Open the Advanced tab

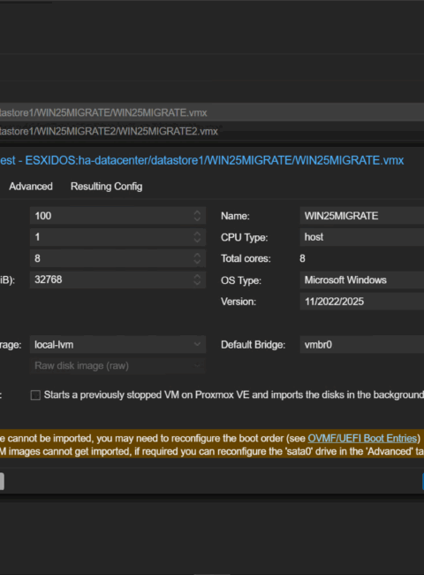(x=31, y=187)
